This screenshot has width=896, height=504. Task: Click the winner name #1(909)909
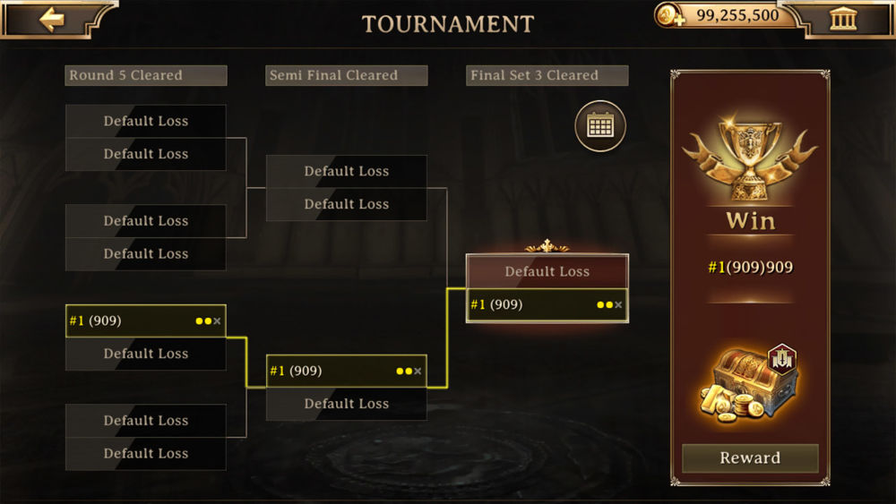click(750, 267)
